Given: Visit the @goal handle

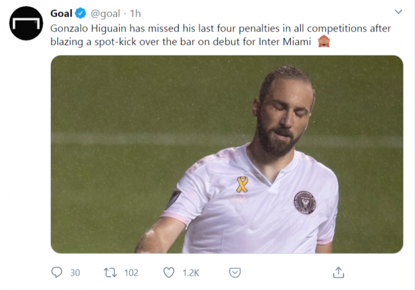Looking at the screenshot, I should tap(105, 13).
